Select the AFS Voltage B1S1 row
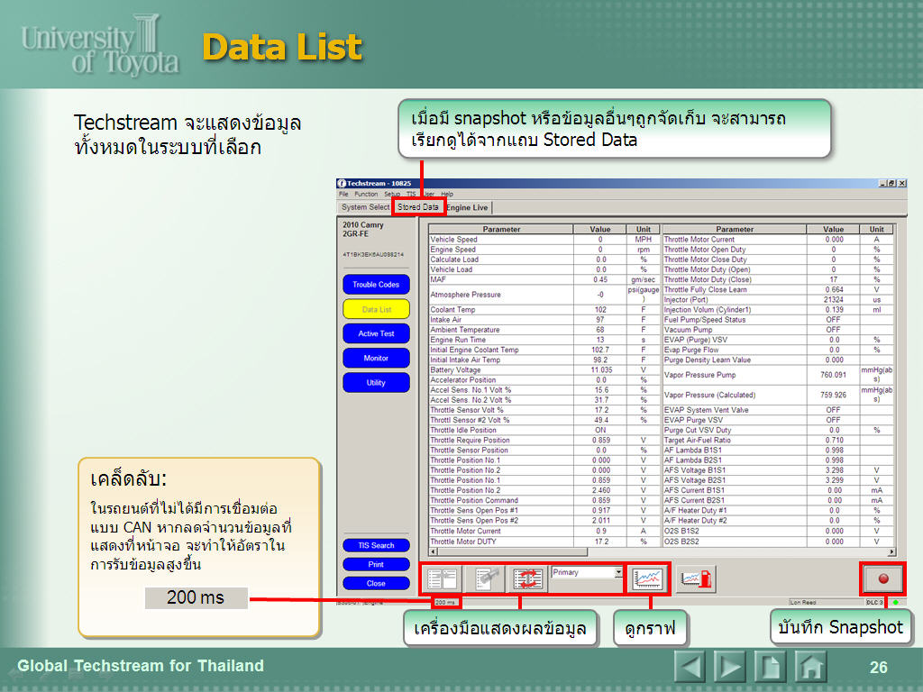 pos(778,470)
